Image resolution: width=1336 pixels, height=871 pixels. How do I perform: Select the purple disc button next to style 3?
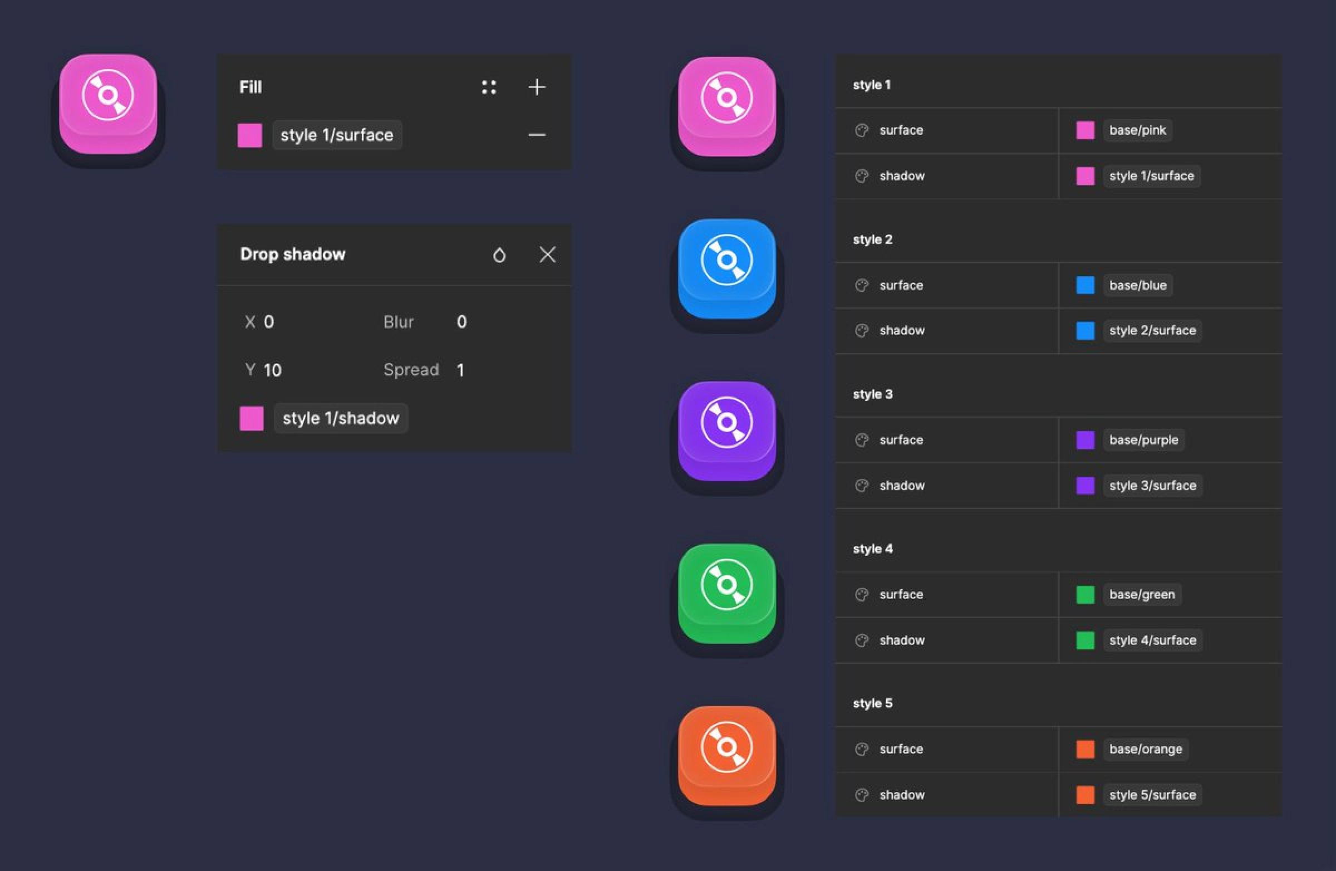(727, 431)
